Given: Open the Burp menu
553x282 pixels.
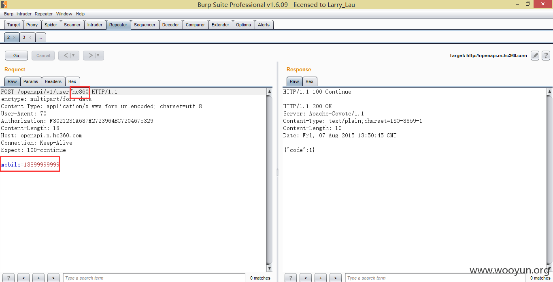Looking at the screenshot, I should (x=9, y=14).
